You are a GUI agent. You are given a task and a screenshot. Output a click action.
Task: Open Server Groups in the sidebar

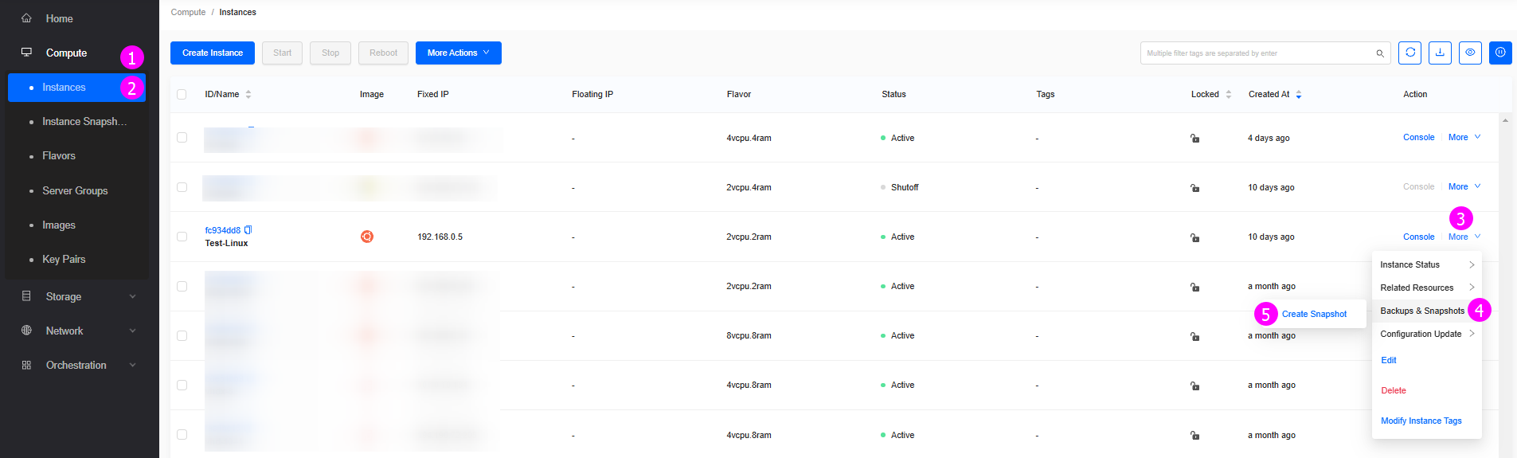(x=76, y=190)
